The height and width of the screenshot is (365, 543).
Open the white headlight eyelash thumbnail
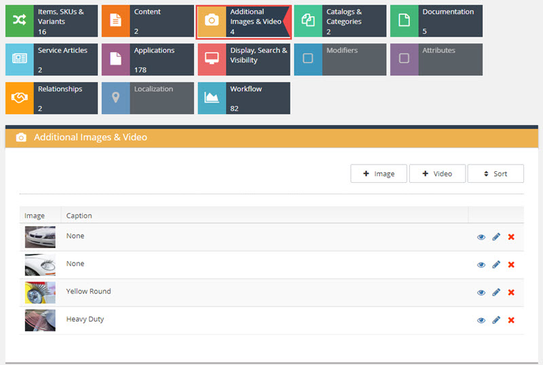(x=40, y=265)
